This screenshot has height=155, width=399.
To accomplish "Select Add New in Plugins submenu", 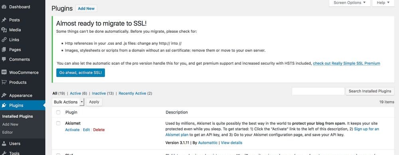I will click(x=10, y=124).
